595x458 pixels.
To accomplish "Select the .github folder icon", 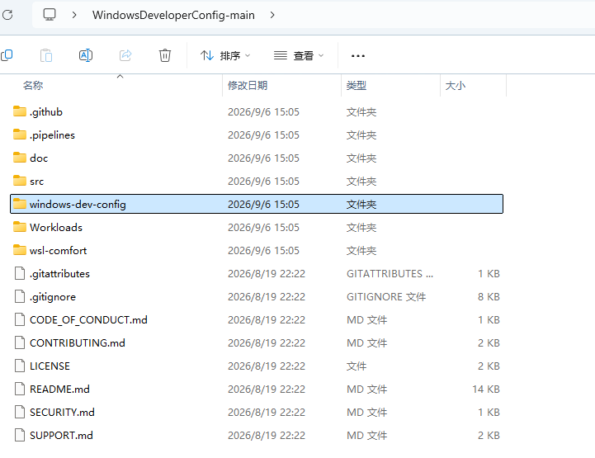I will coord(20,111).
